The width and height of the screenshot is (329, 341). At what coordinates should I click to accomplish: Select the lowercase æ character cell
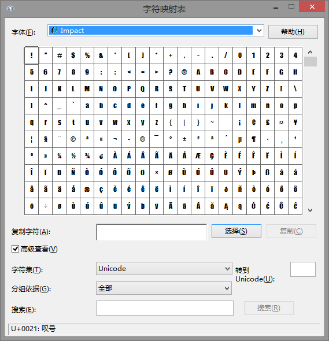(87, 189)
